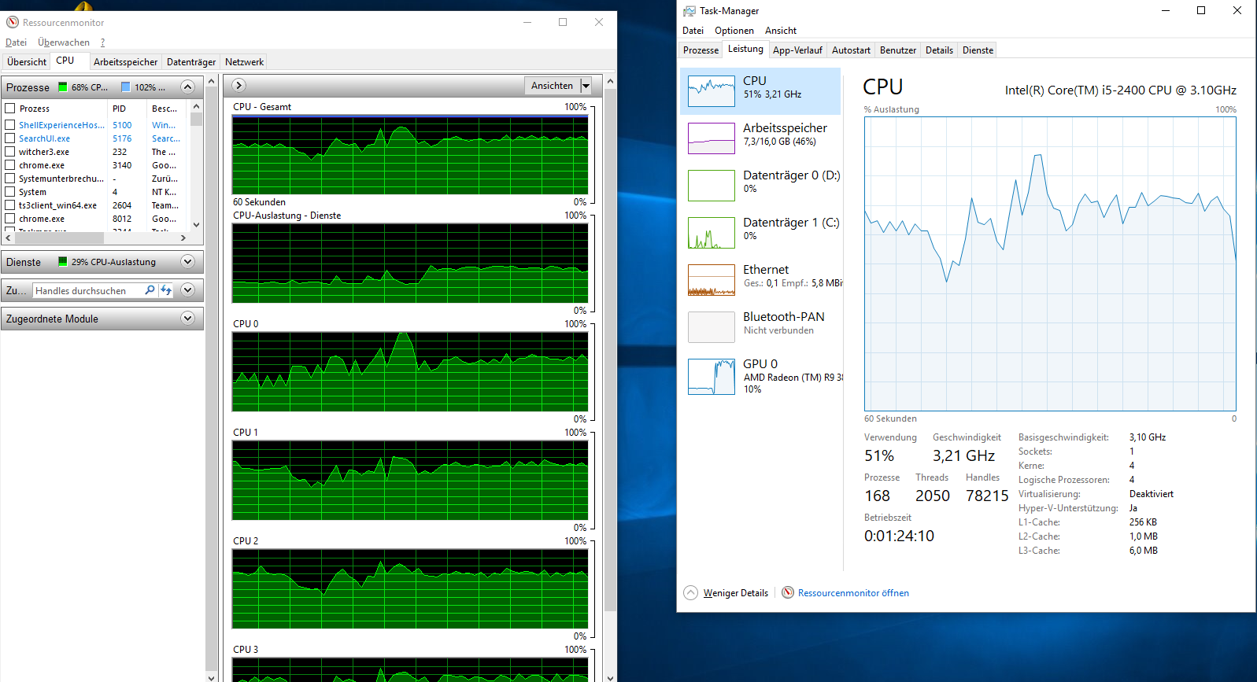Open the Ansicht menu in Task-Manager

[781, 31]
